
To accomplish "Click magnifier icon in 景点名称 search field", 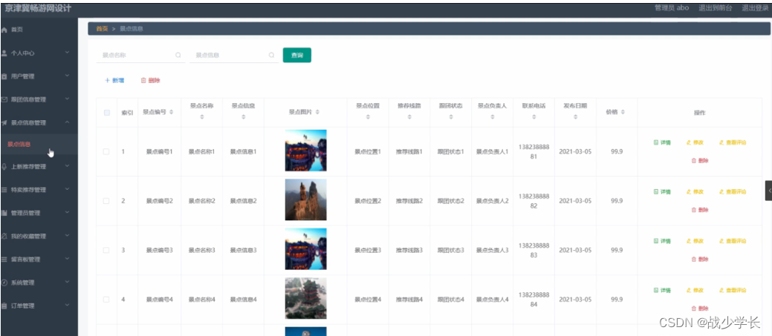I will pyautogui.click(x=178, y=56).
